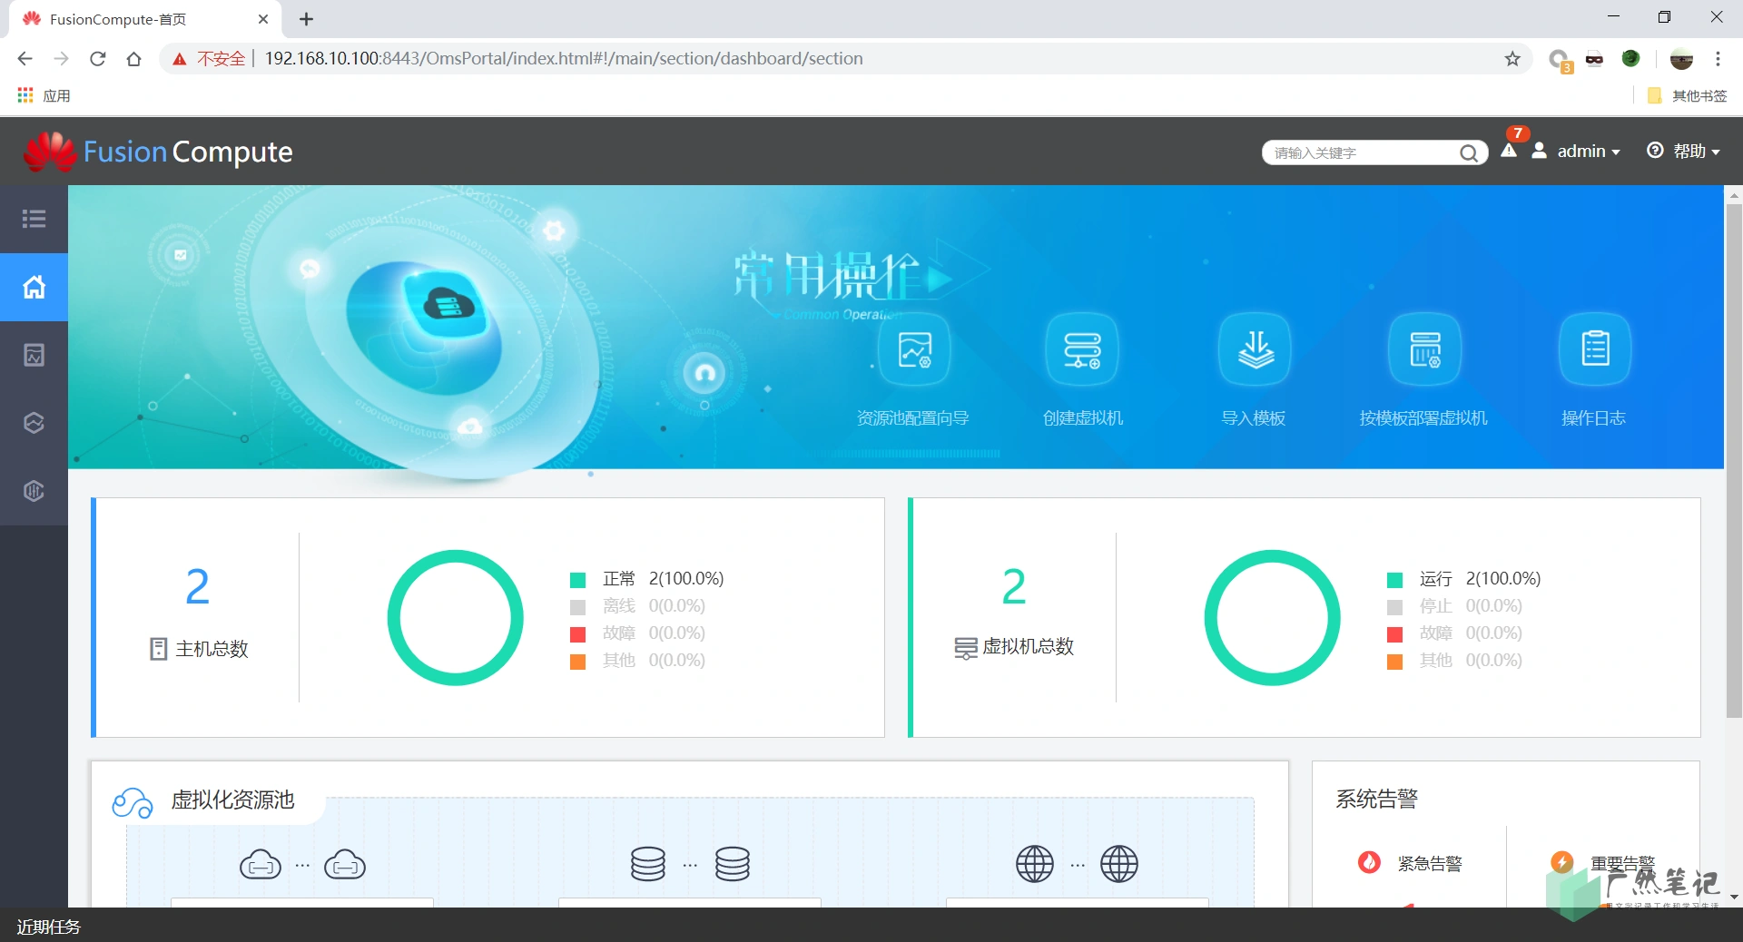Open the security shield sidebar icon

pos(34,491)
